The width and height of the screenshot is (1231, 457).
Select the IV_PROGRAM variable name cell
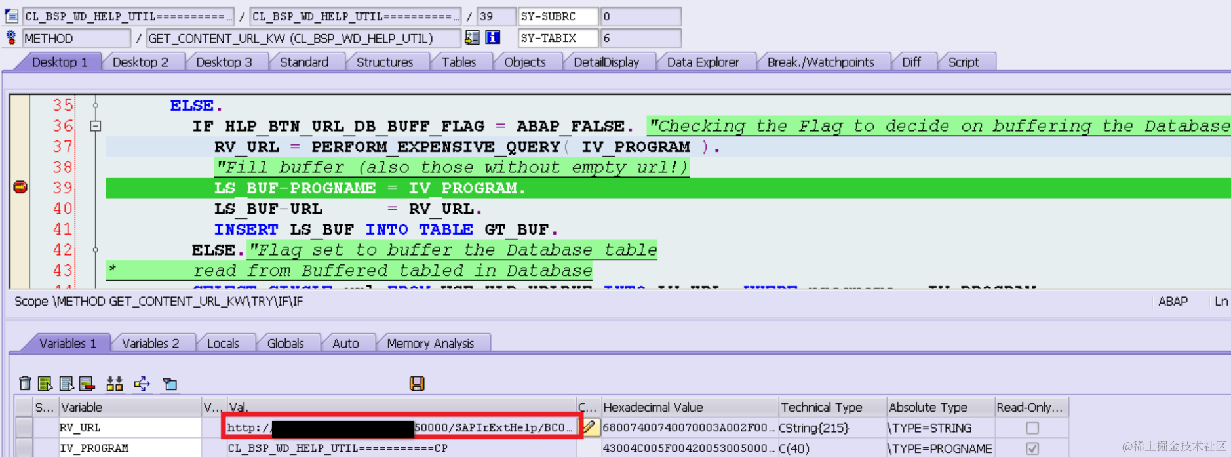(130, 448)
